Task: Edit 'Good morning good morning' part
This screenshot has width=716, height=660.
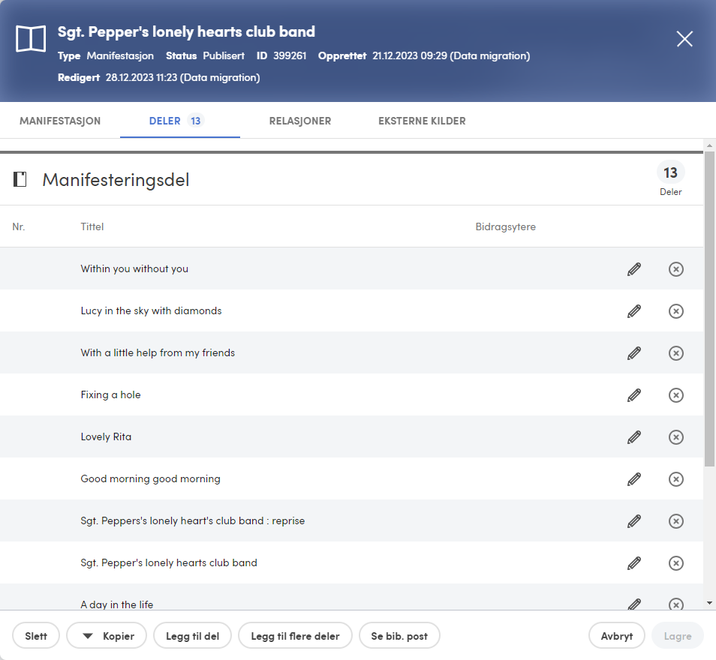Action: tap(633, 479)
